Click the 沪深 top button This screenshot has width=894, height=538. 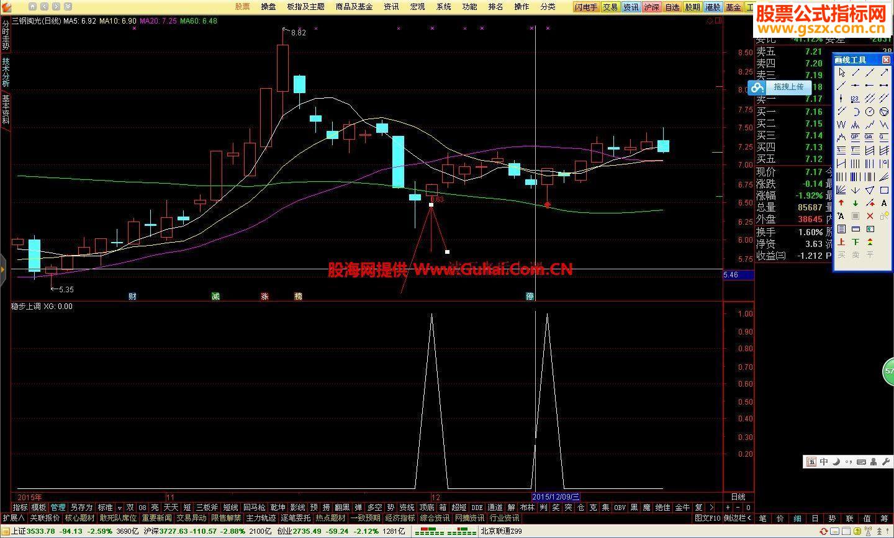tap(651, 7)
